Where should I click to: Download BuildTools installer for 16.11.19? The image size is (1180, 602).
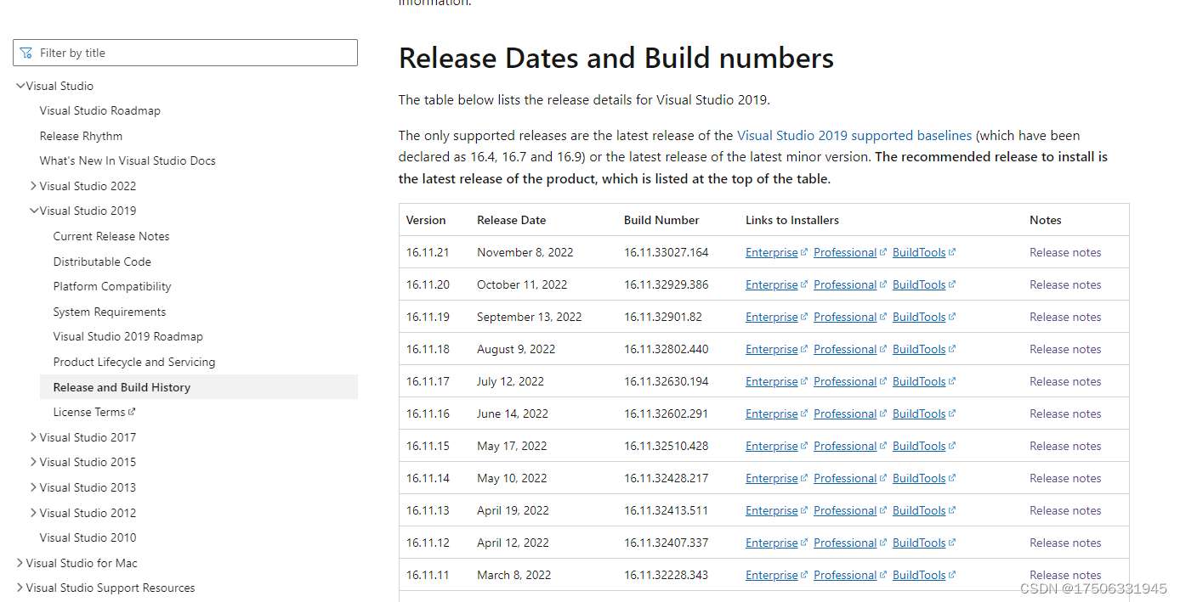pyautogui.click(x=918, y=317)
